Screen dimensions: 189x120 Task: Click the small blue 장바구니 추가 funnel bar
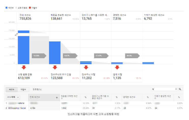pos(86,63)
